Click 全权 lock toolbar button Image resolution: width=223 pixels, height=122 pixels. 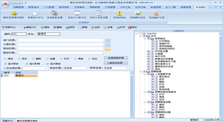tap(95, 27)
